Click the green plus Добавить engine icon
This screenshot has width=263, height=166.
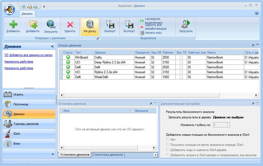pyautogui.click(x=13, y=25)
